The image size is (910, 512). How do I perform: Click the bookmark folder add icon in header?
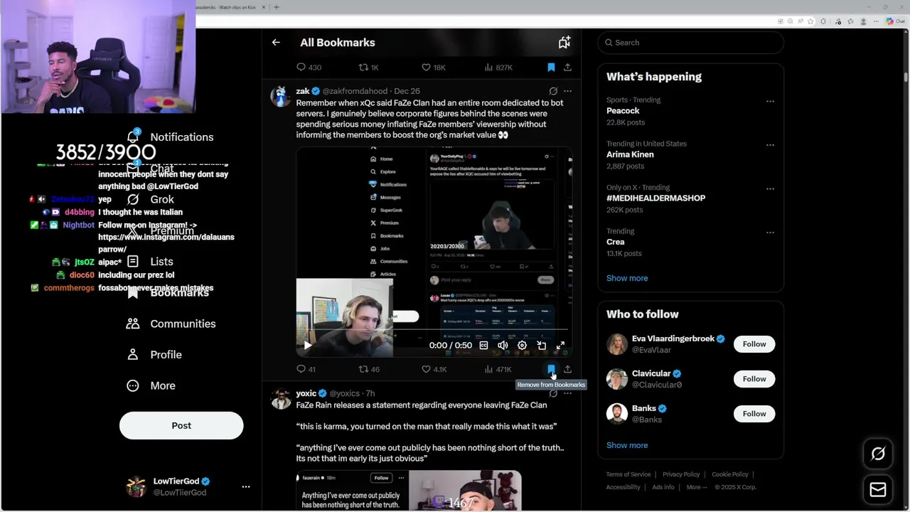pos(564,43)
